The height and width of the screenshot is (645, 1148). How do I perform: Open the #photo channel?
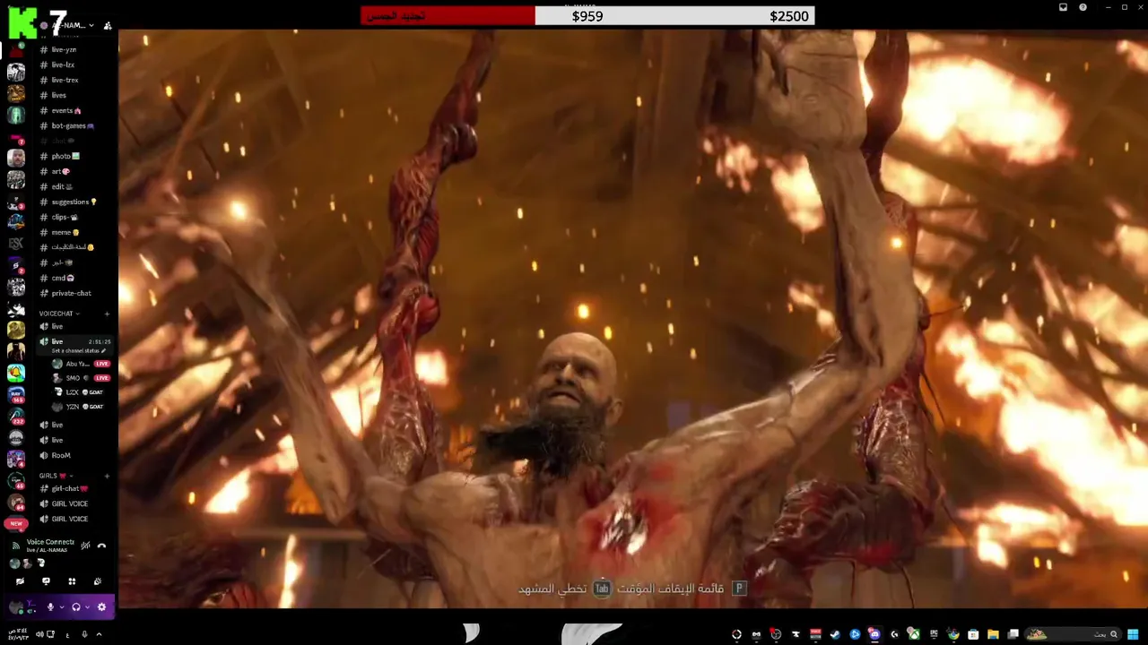[65, 156]
